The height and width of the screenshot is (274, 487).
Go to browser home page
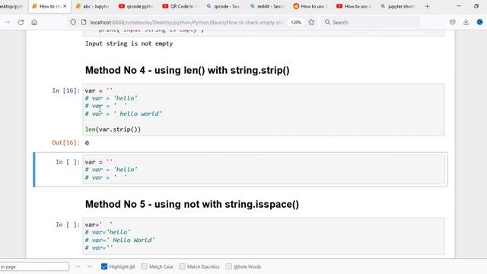point(34,22)
